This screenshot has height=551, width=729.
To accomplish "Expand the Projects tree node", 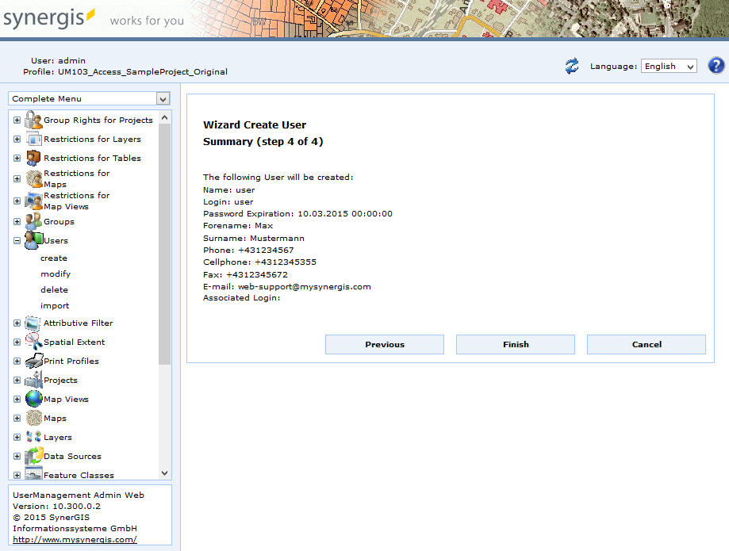I will pyautogui.click(x=17, y=380).
